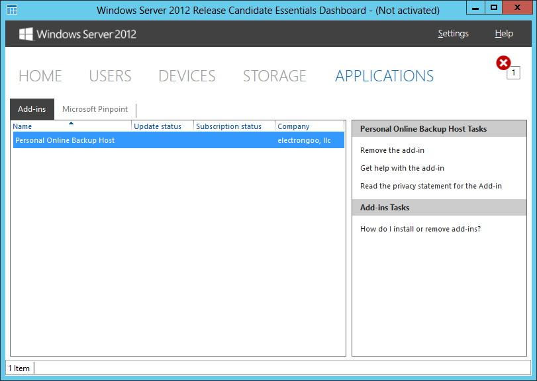Click Get help with the add-in
The image size is (537, 381).
[x=402, y=168]
